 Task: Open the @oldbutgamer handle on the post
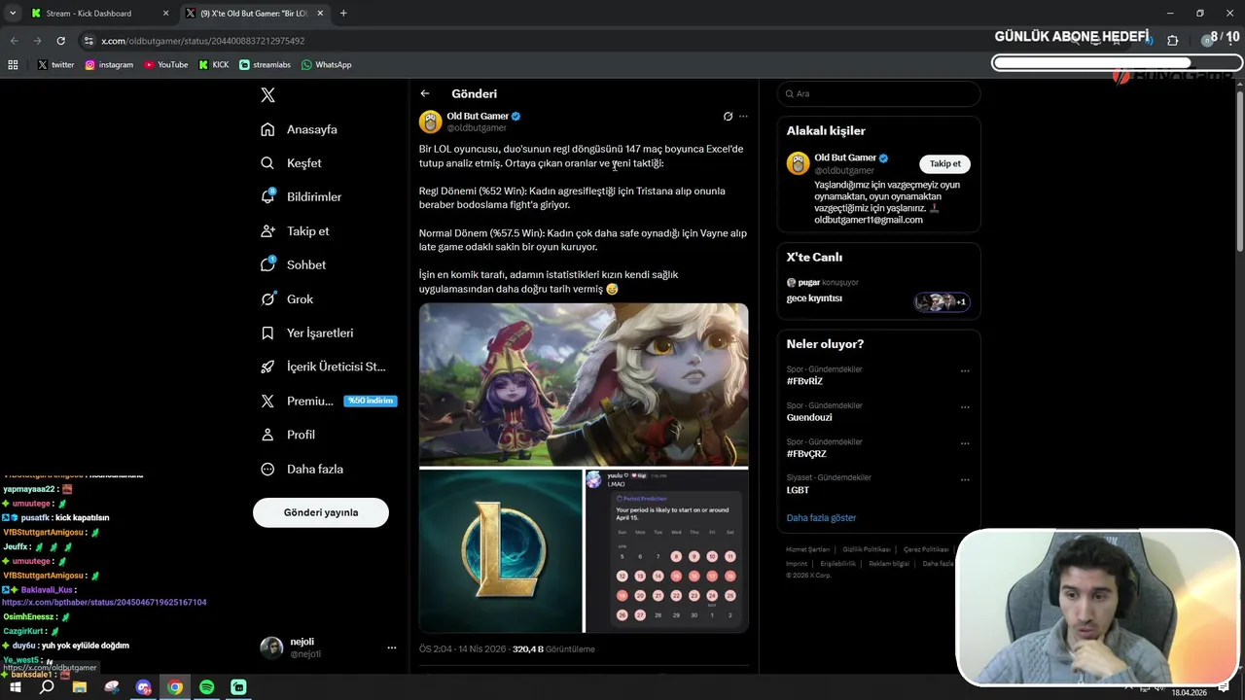(477, 127)
